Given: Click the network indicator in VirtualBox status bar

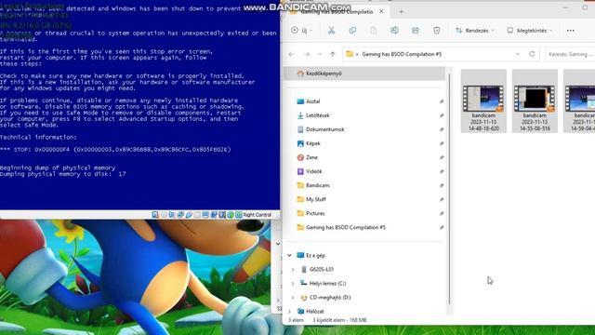Looking at the screenshot, I should (x=180, y=215).
